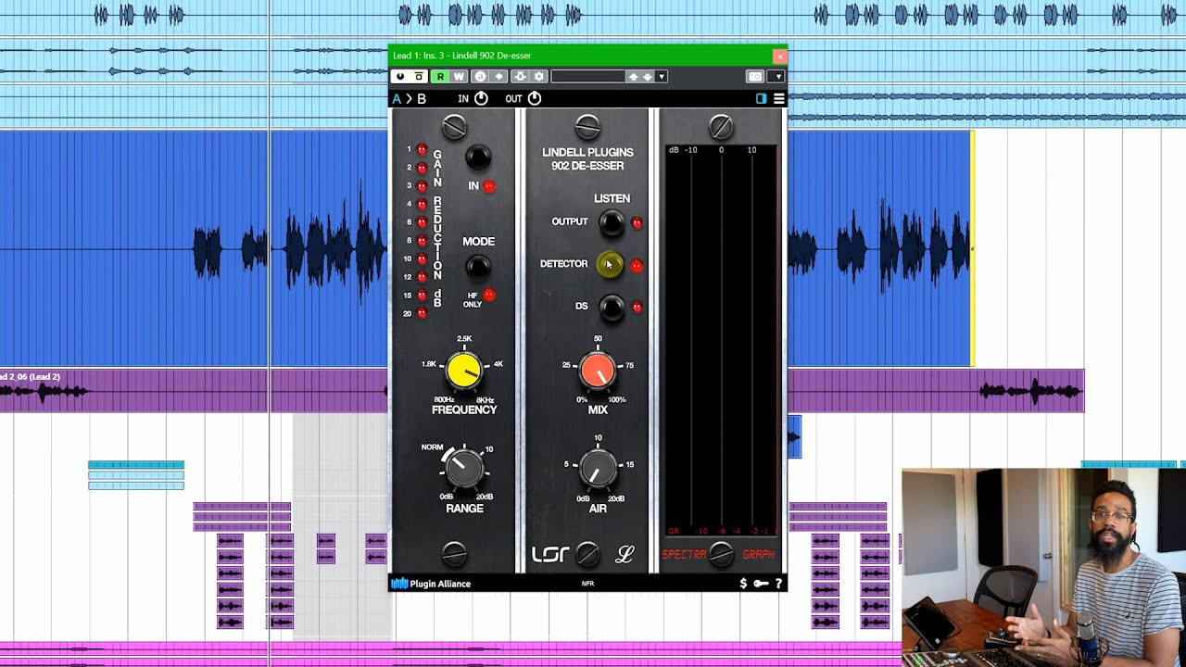Toggle the plugin power bypass button
The width and height of the screenshot is (1186, 667).
400,77
